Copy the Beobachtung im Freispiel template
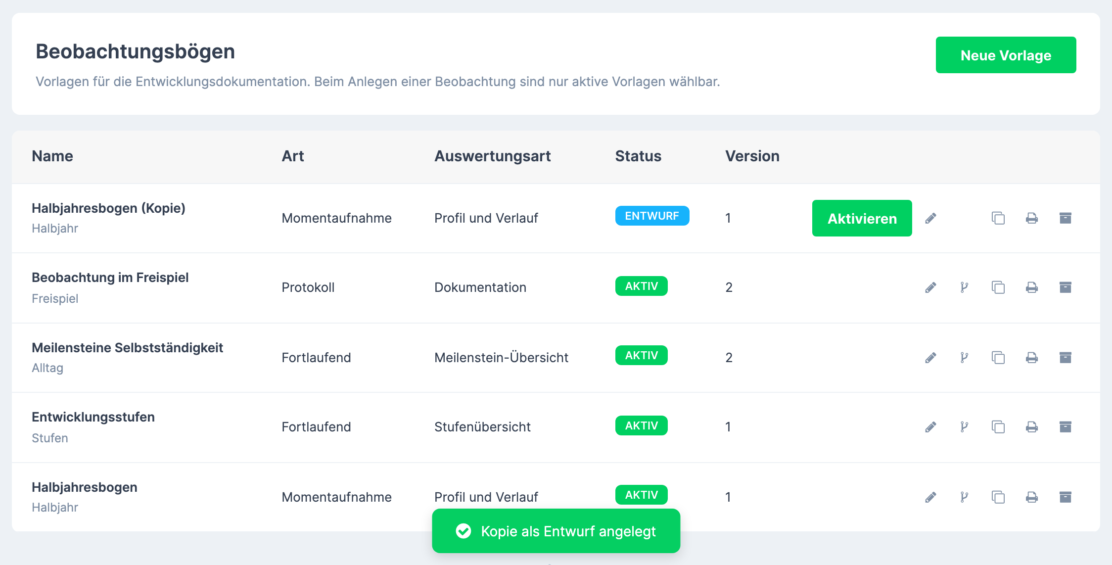This screenshot has height=565, width=1112. (x=998, y=287)
